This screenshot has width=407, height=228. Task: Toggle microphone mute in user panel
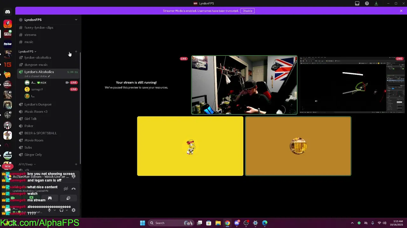49,210
